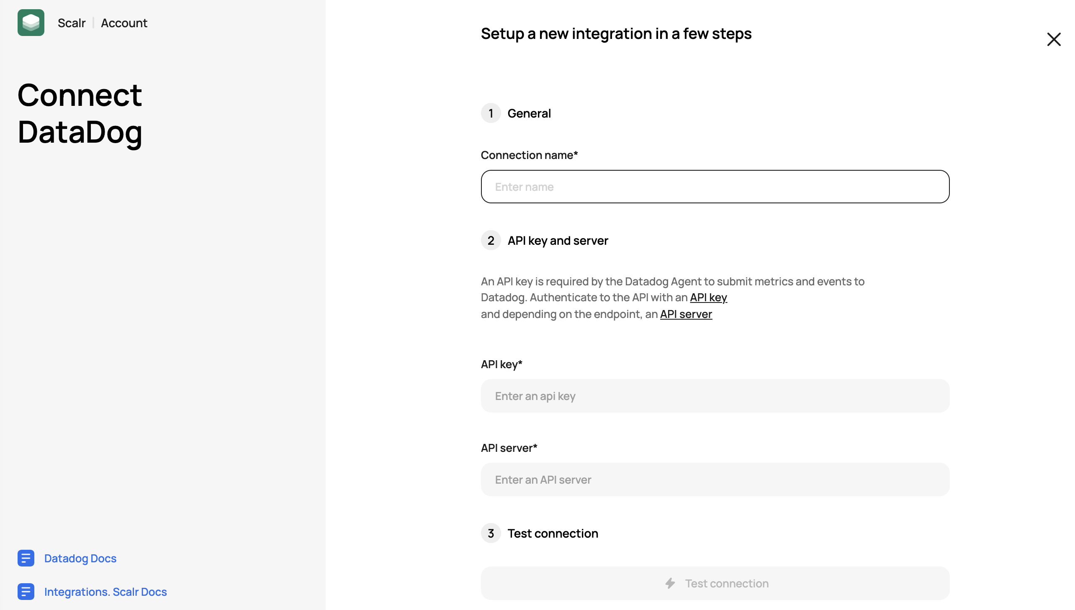The width and height of the screenshot is (1075, 610).
Task: Click the General section heading
Action: [529, 113]
